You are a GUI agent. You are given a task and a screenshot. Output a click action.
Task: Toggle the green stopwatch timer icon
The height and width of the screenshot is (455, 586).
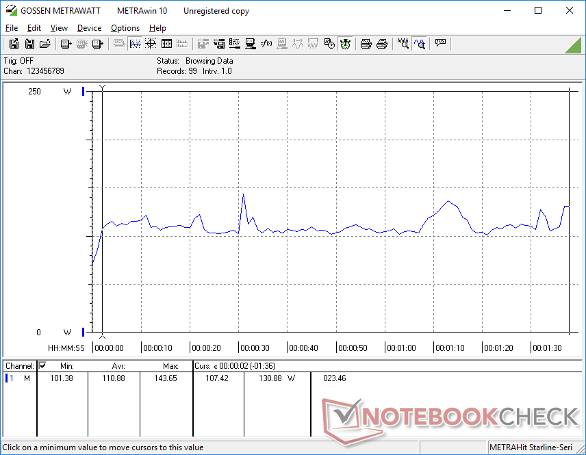pos(345,44)
